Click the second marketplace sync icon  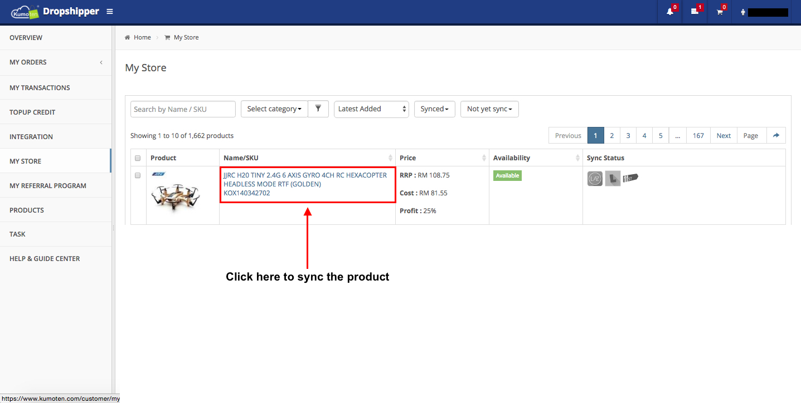(x=613, y=179)
